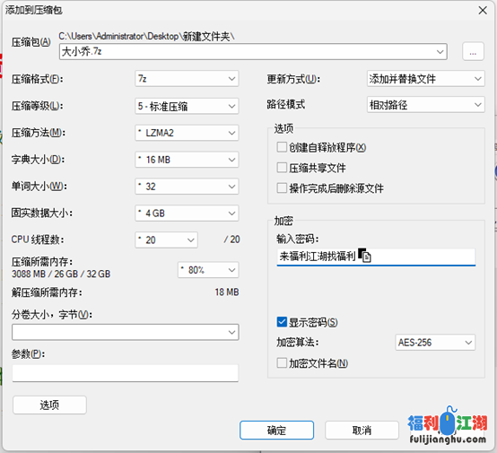This screenshot has width=497, height=453.
Task: Expand the 字典大小 16 MB dropdown
Action: [x=187, y=160]
